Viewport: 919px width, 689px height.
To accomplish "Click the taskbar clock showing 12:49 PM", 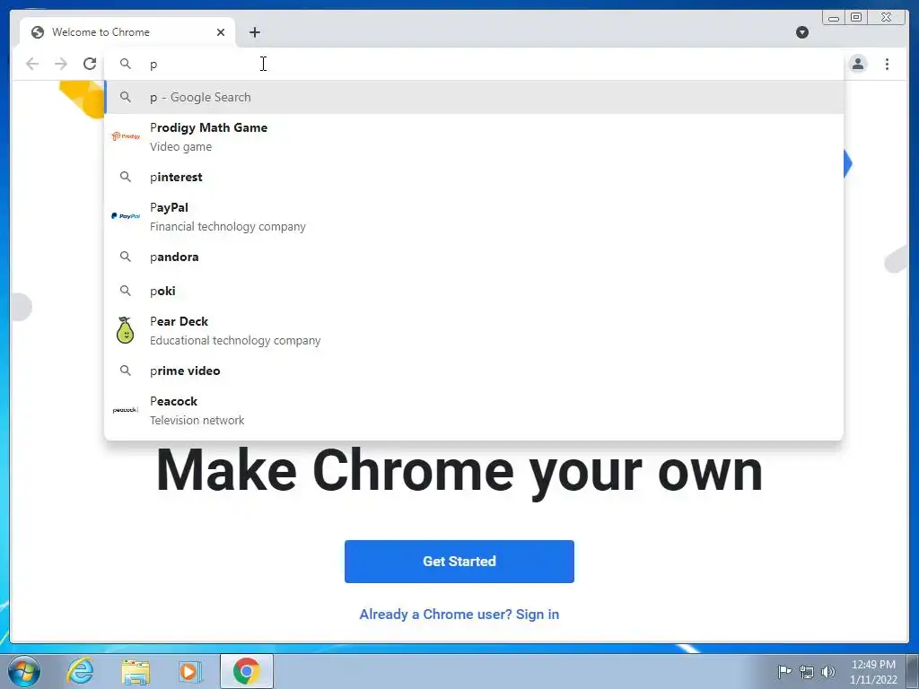I will click(x=873, y=672).
